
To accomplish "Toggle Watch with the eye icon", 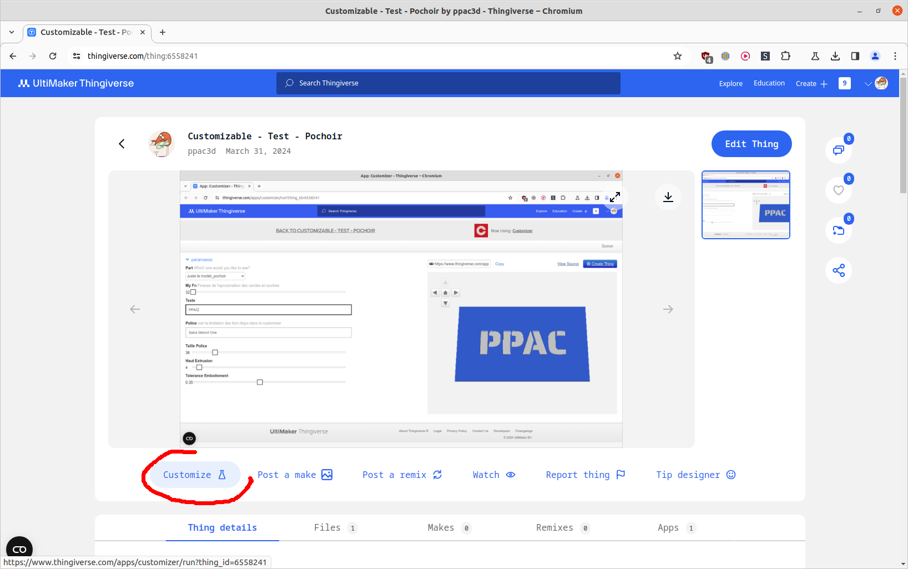I will [494, 475].
